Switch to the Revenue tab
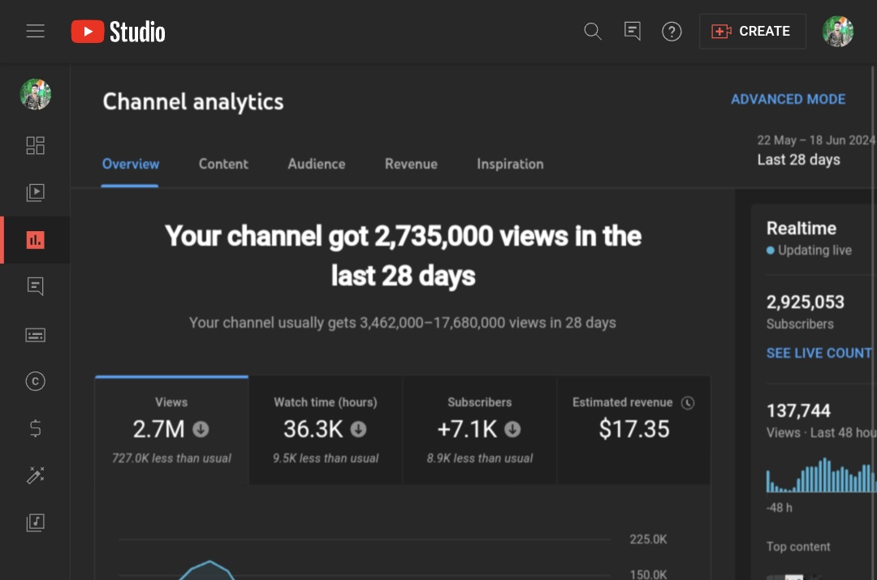The height and width of the screenshot is (580, 877). pyautogui.click(x=411, y=164)
